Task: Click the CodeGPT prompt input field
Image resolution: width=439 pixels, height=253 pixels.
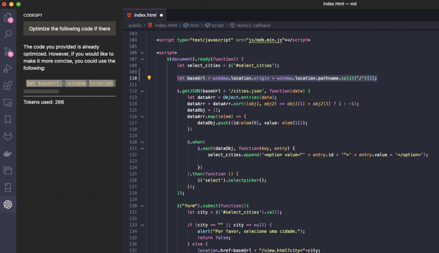Action: (69, 29)
